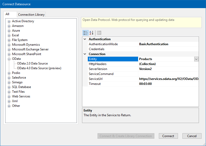Sort properties alphabetically
The image size is (206, 146).
pyautogui.click(x=91, y=33)
